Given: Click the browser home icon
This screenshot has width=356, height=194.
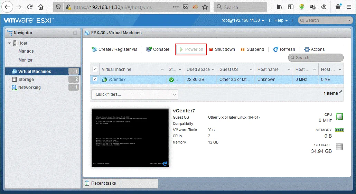Looking at the screenshot, I should tap(41, 7).
